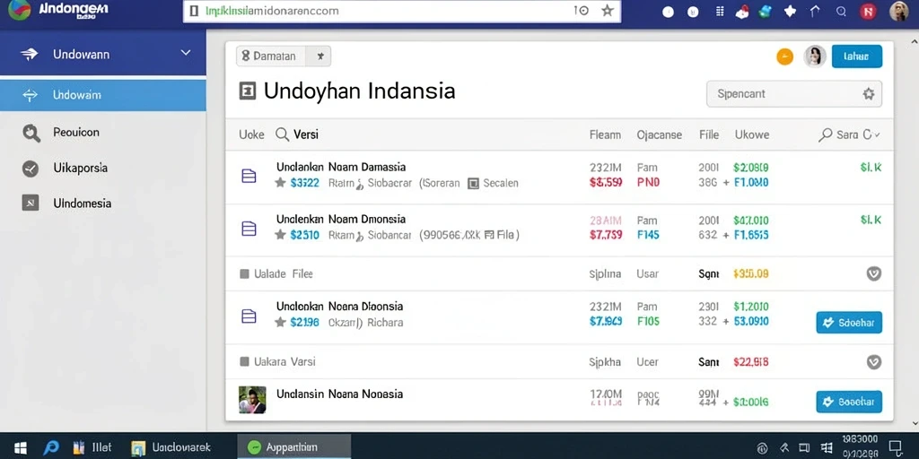Screen dimensions: 919x459
Task: Click Sdoehar button in $2196 row
Action: [849, 323]
